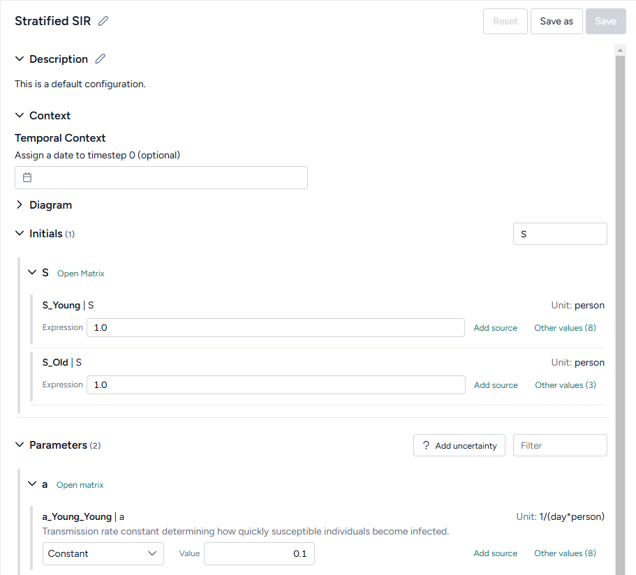The width and height of the screenshot is (636, 575).
Task: Show Other values (3) for S_Old
Action: tap(565, 385)
